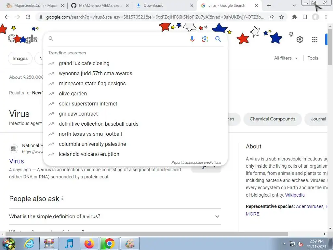This screenshot has height=250, width=333.
Task: Select icelandic volcano eruption suggestion
Action: pos(135,154)
